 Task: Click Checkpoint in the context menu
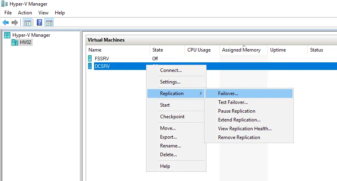172,117
